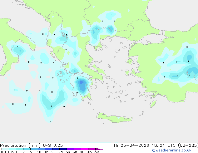Click the 0.5–1 mm legend swatch
Image resolution: width=198 pixels, height=153 pixels.
[x=12, y=149]
